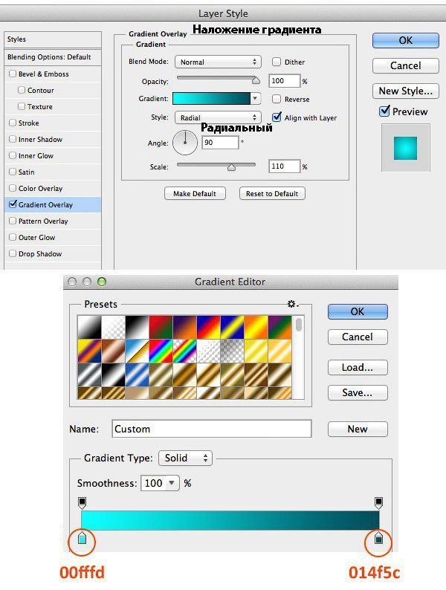Enable the Inner Shadow checkbox
Viewport: 446px width, 590px height.
click(x=13, y=139)
